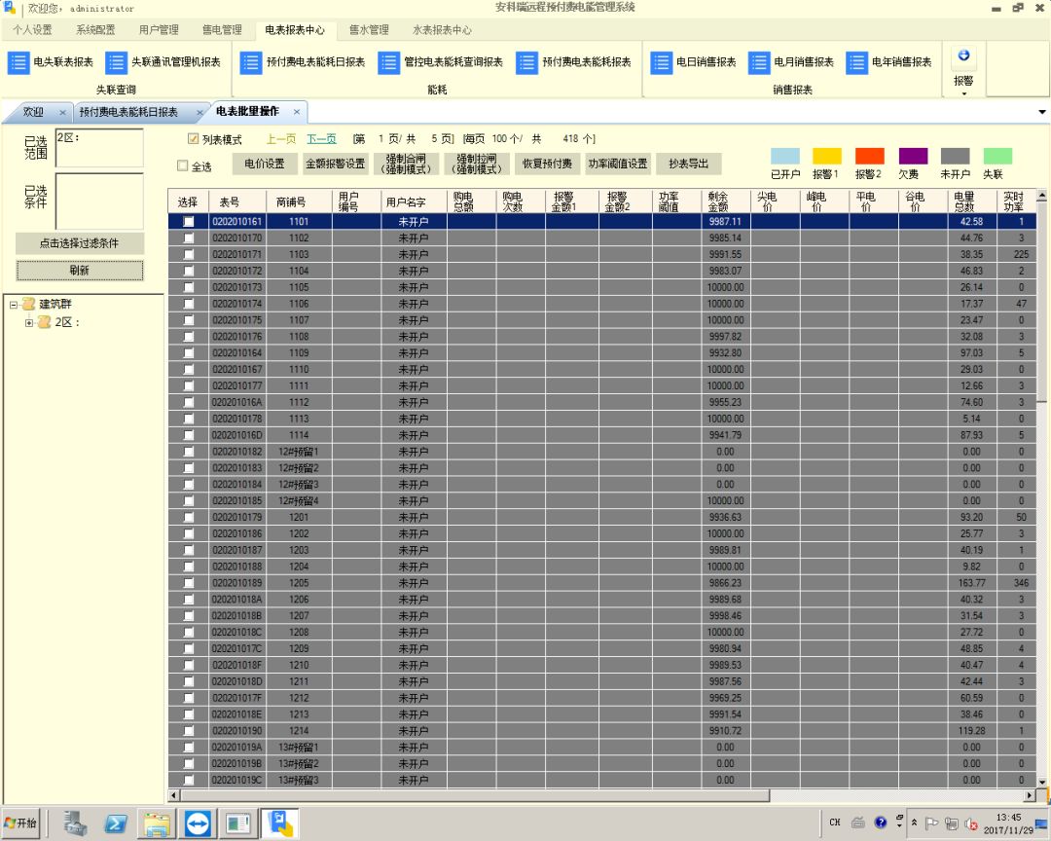Click the 金额报警设置 button
This screenshot has height=841, width=1051.
[335, 164]
